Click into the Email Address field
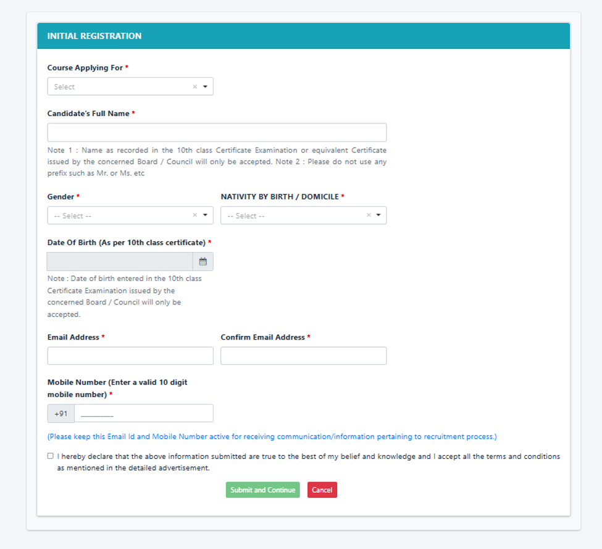Viewport: 602px width, 549px height. click(130, 356)
